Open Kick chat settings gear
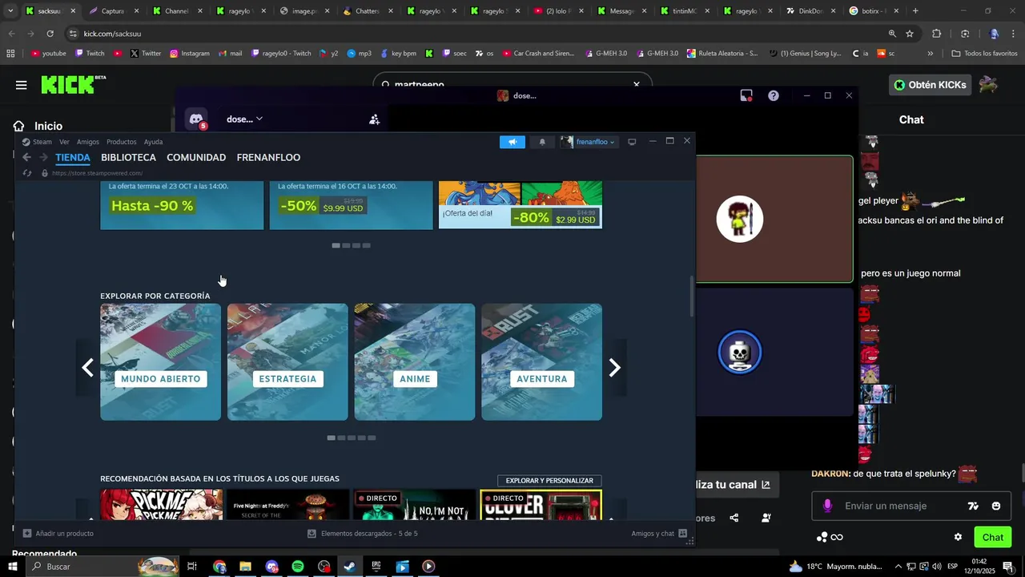 coord(958,537)
